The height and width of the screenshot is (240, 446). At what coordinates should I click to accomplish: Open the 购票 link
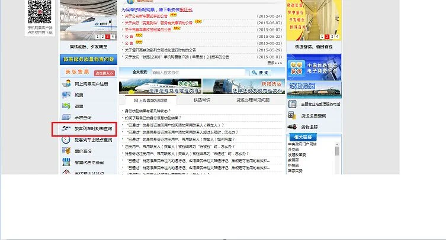79,95
